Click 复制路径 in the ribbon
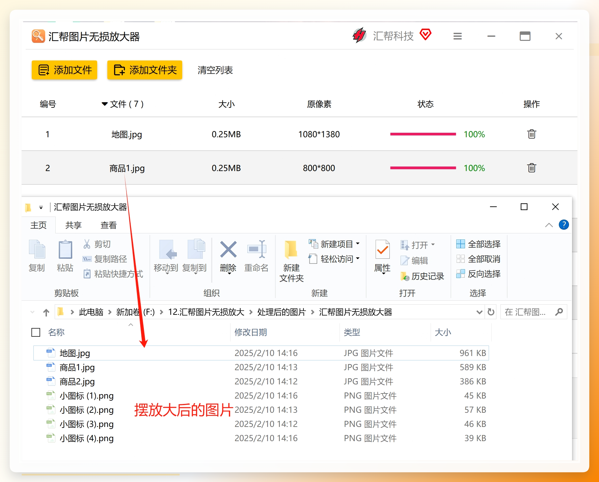The image size is (599, 482). pyautogui.click(x=105, y=259)
